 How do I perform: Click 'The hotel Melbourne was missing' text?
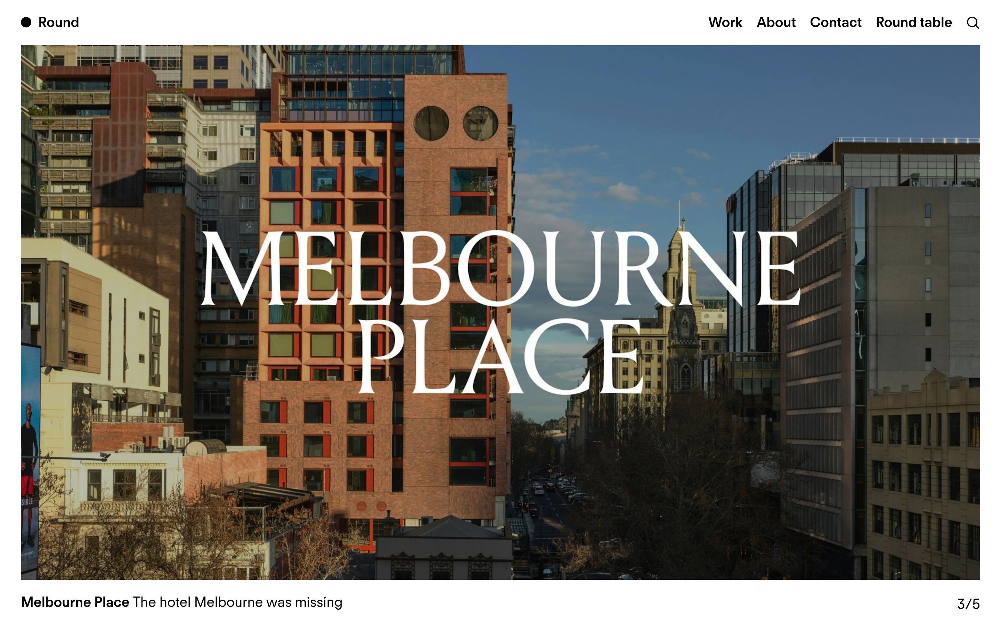237,602
